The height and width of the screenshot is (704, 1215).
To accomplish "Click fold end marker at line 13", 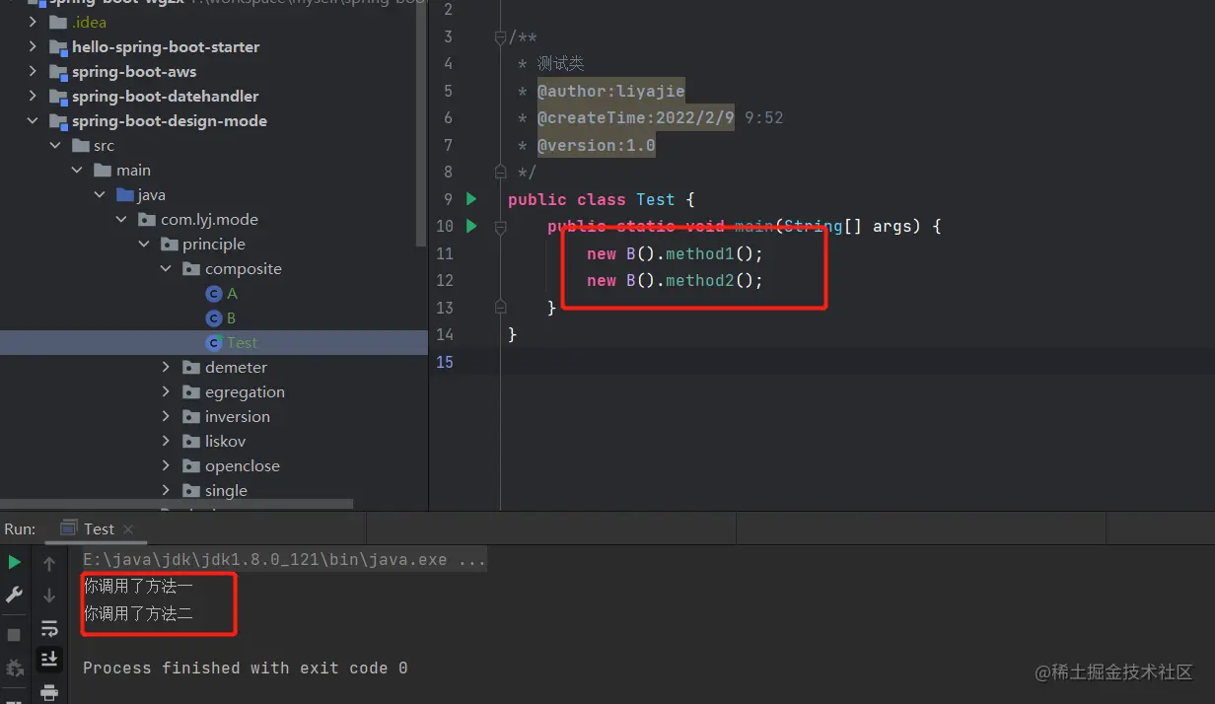I will coord(500,307).
